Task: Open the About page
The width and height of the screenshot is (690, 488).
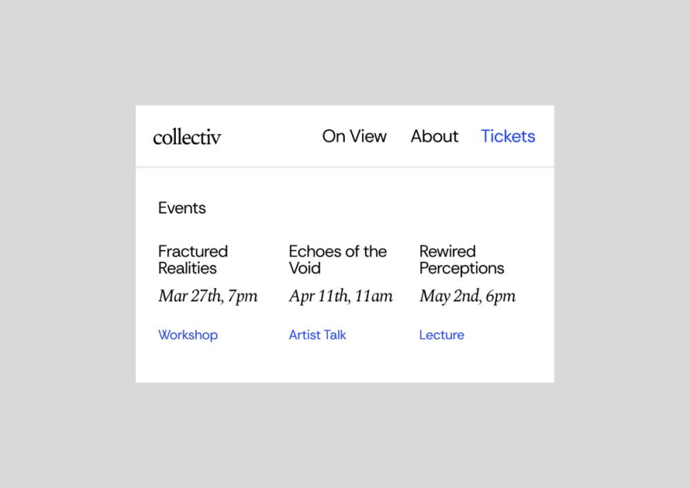Action: coord(434,136)
